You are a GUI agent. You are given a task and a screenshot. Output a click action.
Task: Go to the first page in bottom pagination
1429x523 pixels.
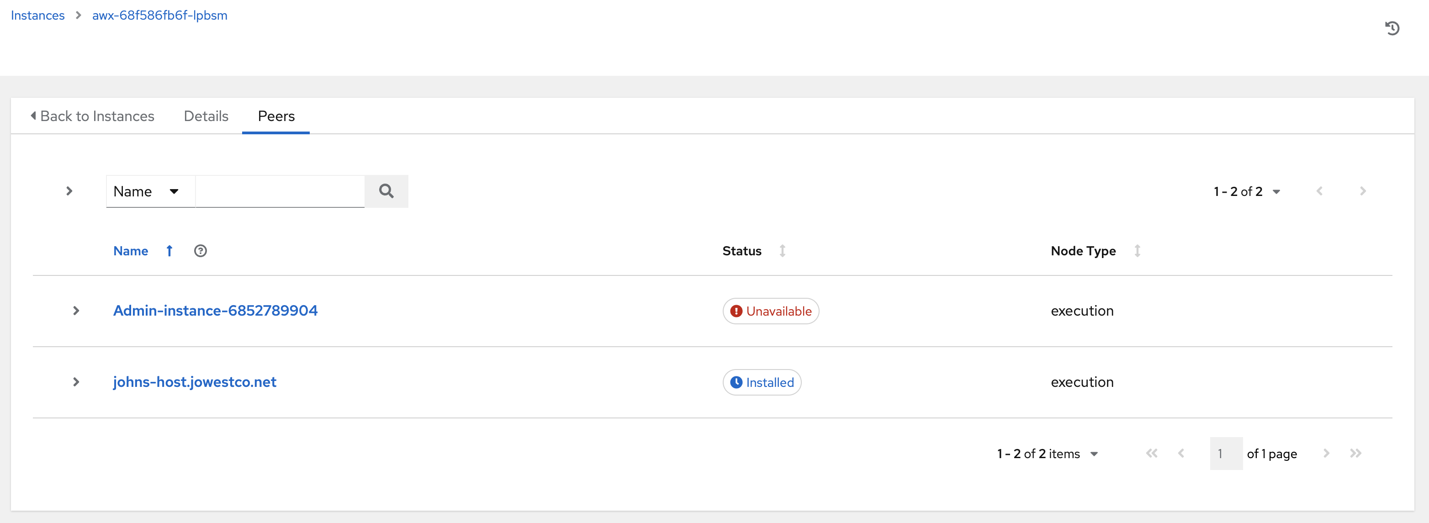1152,454
